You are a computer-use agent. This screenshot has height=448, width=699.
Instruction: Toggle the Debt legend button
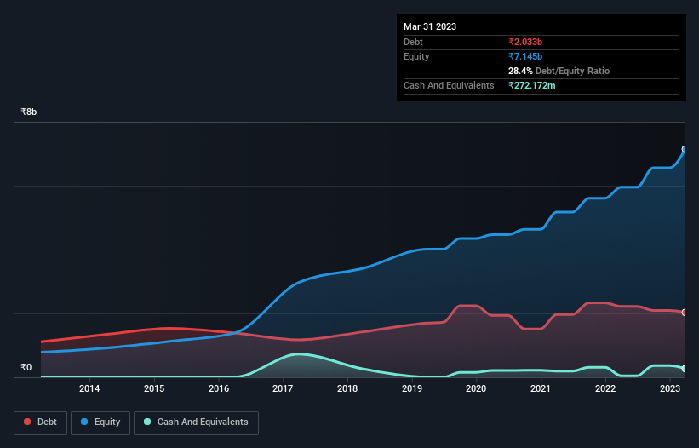point(40,422)
